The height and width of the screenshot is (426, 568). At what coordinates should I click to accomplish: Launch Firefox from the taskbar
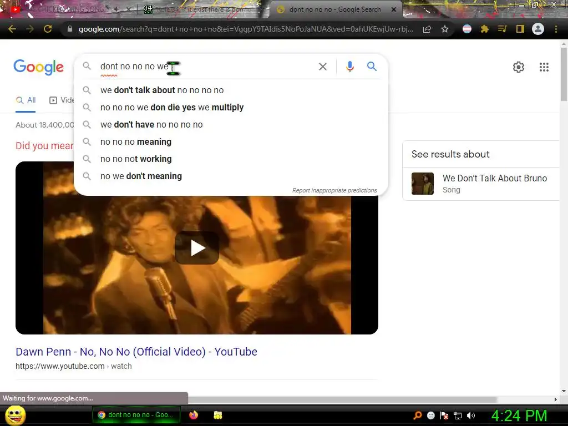tap(194, 415)
